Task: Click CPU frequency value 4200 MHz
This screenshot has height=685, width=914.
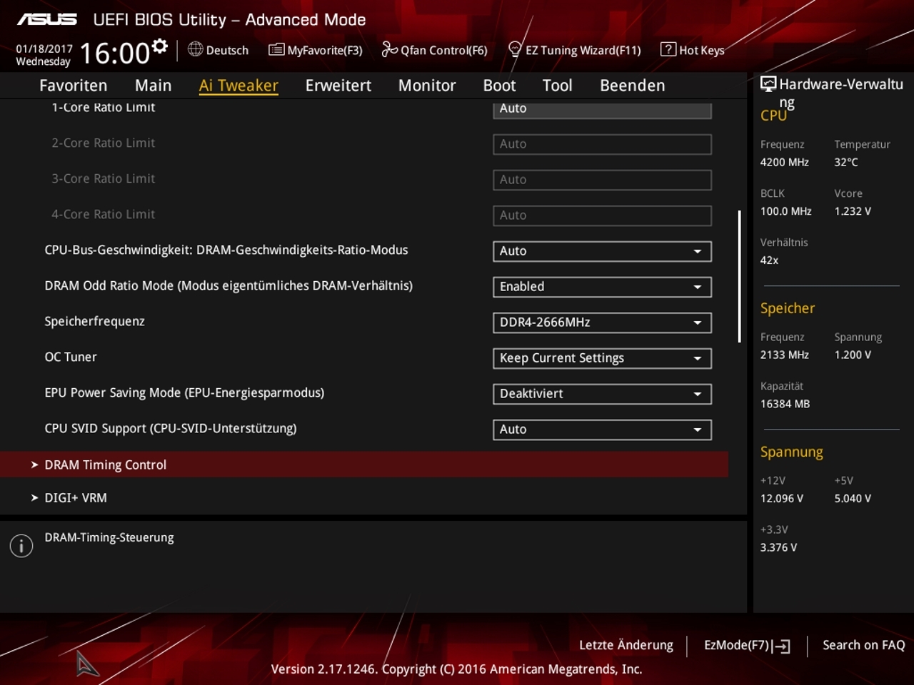Action: point(785,162)
